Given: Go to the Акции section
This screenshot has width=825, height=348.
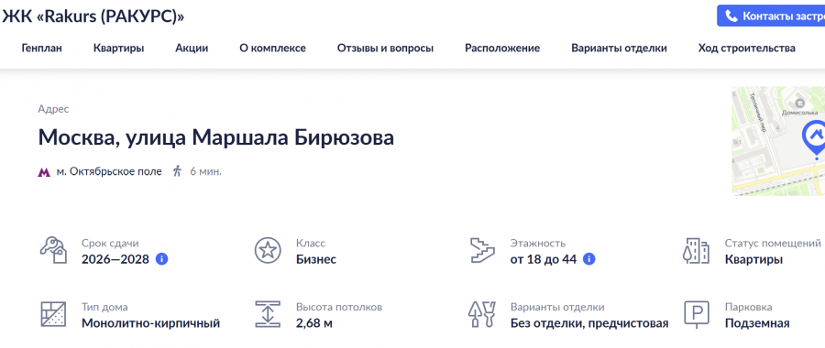Looking at the screenshot, I should (192, 49).
